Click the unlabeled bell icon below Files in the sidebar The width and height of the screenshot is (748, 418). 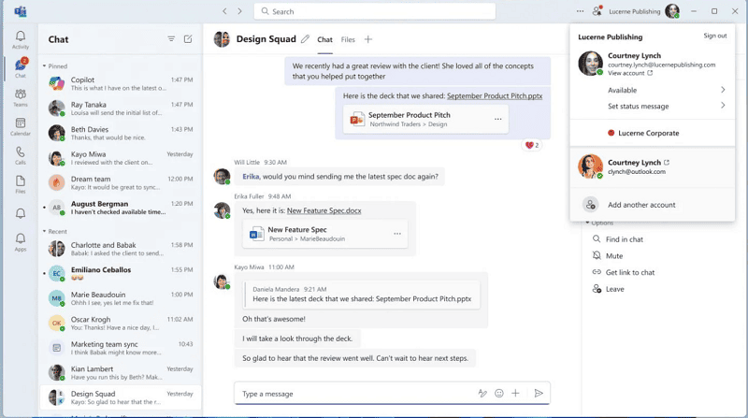[x=20, y=213]
